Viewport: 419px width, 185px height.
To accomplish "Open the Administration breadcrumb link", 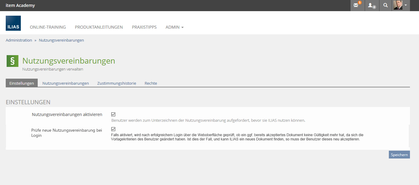I will [19, 40].
